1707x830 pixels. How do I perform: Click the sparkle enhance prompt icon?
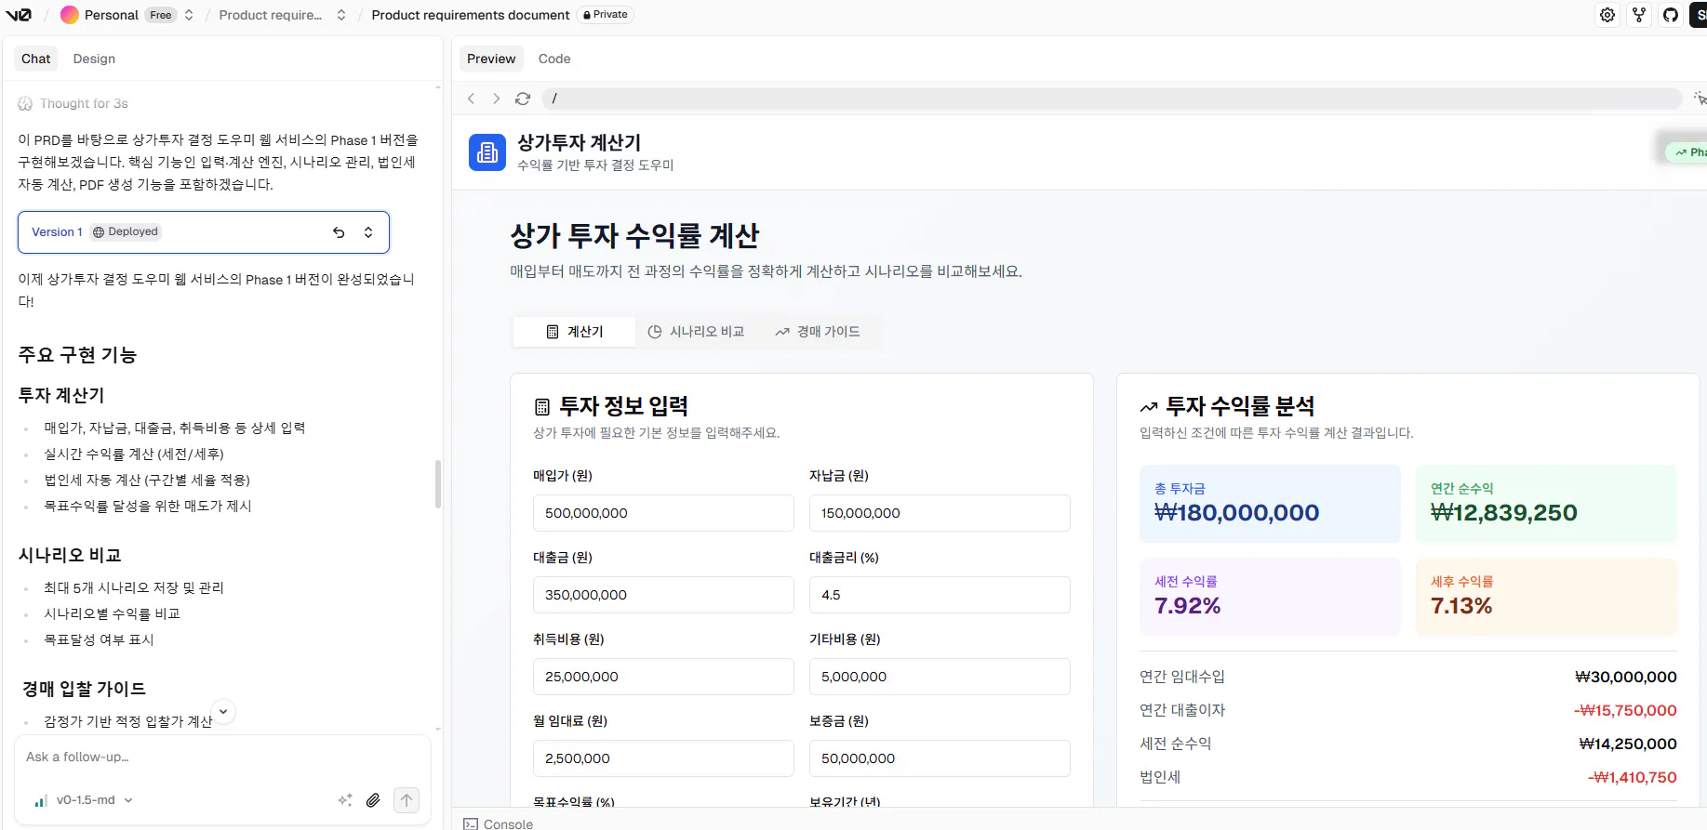point(345,800)
